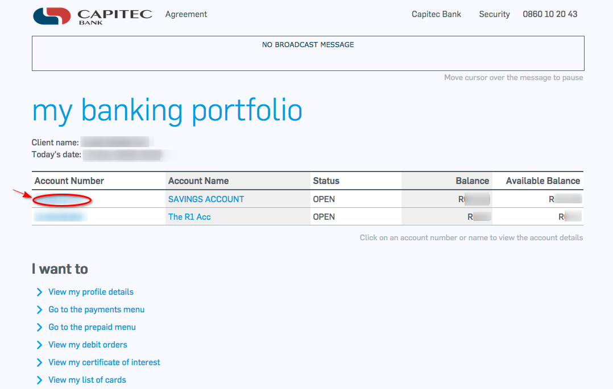Click the arrow beside View my list of cards

click(39, 379)
